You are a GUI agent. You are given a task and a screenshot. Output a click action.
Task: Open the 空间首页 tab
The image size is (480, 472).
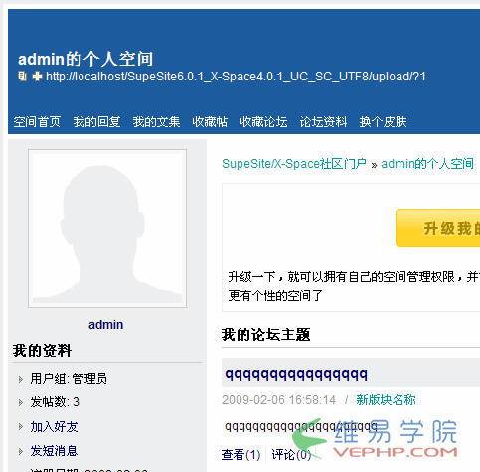click(37, 122)
